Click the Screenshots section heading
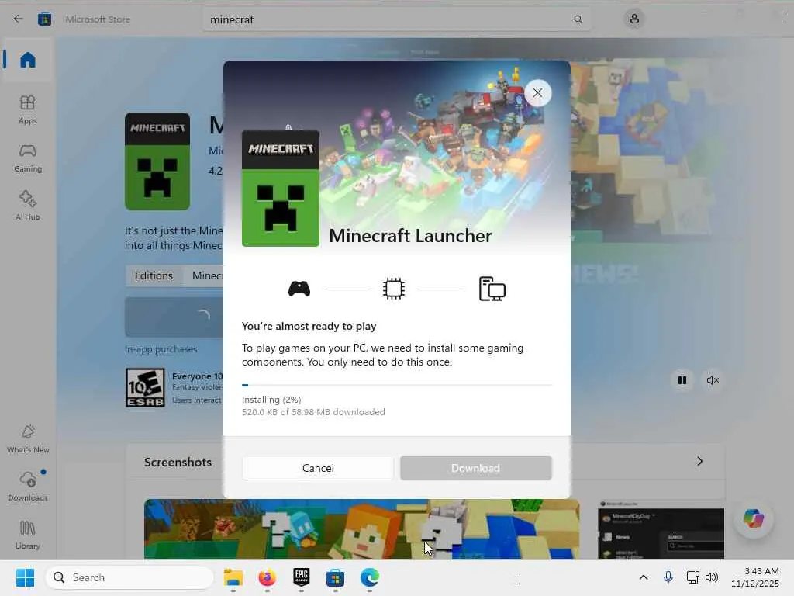Screen dimensions: 794x596 click(178, 463)
